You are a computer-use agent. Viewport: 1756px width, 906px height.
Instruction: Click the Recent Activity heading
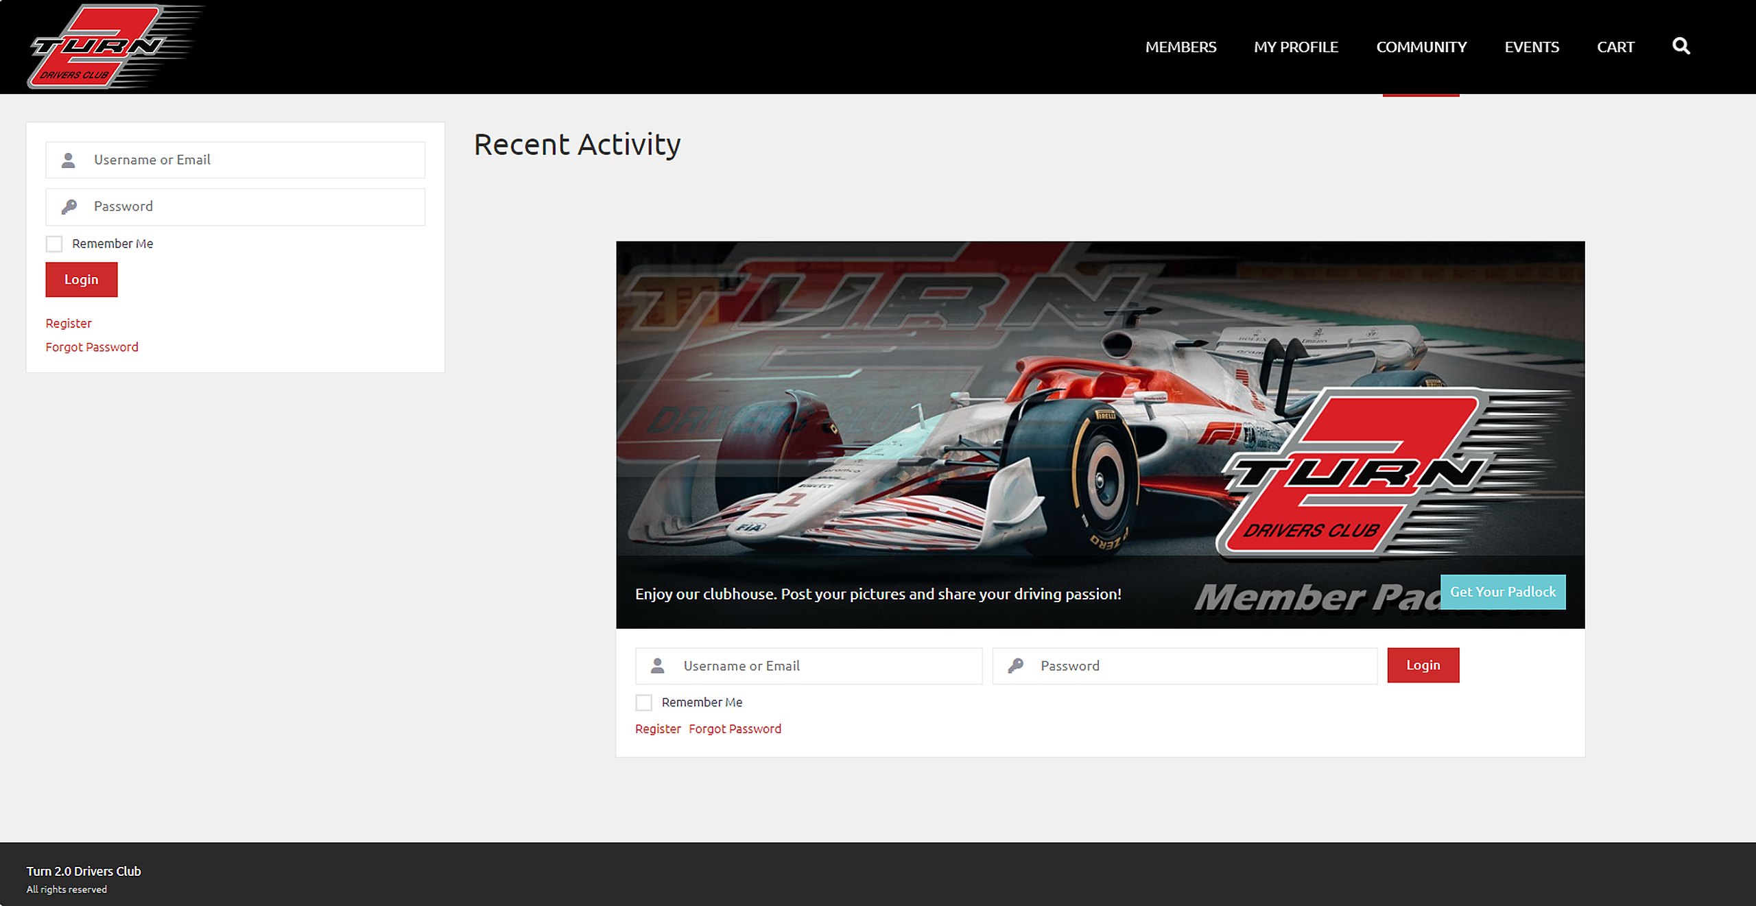577,145
